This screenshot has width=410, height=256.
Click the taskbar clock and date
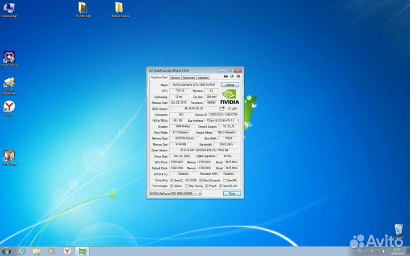(397, 251)
